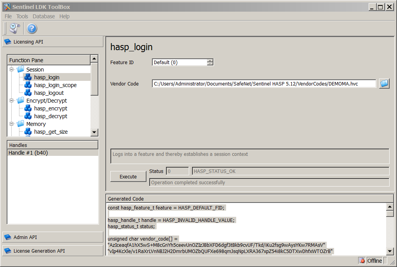Click the Offline status text
397x267 pixels.
coord(374,261)
